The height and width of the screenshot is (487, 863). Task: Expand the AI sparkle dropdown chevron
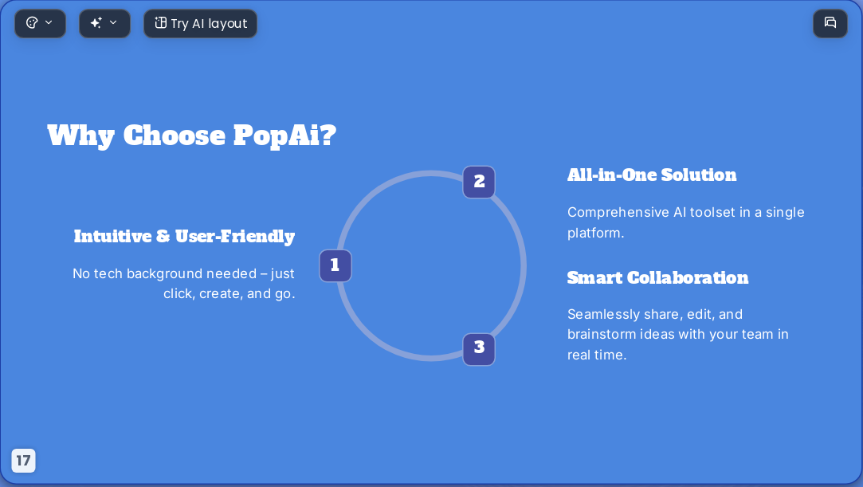[113, 23]
